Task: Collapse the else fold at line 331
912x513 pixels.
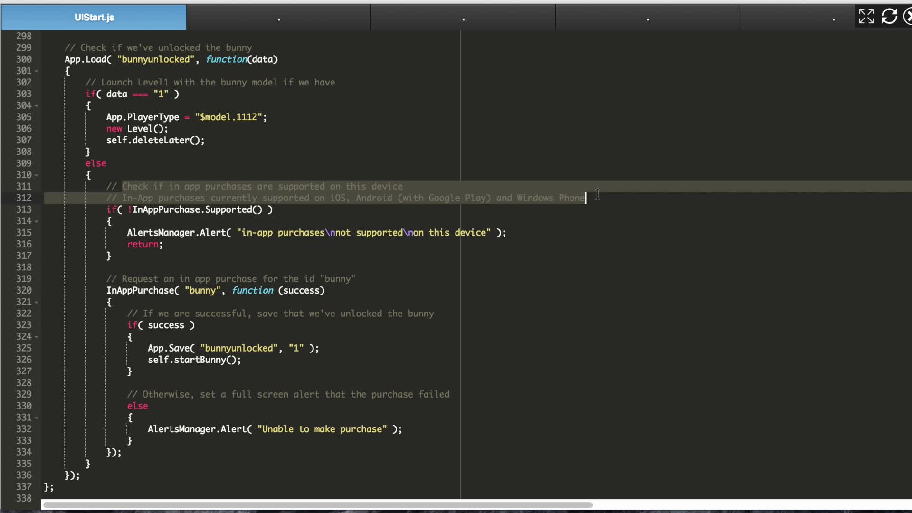Action: 36,418
